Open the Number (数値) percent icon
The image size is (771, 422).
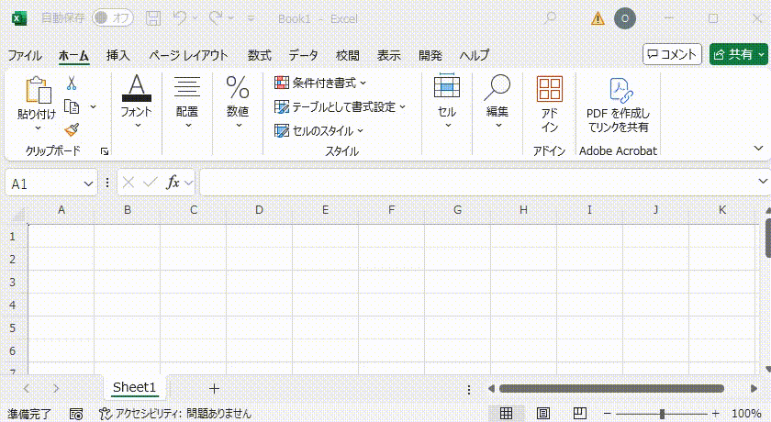[x=238, y=89]
